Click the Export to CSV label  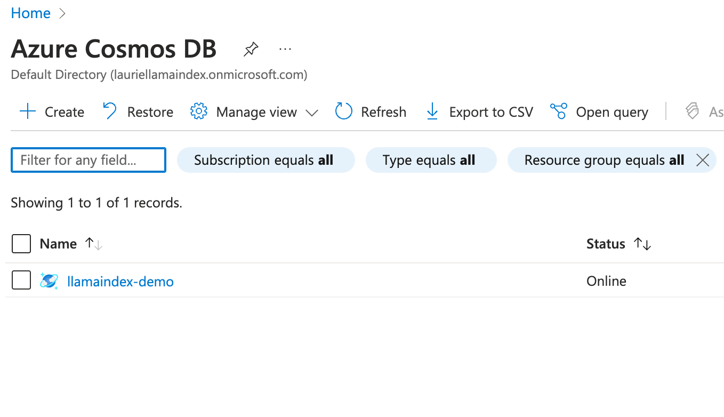[491, 112]
